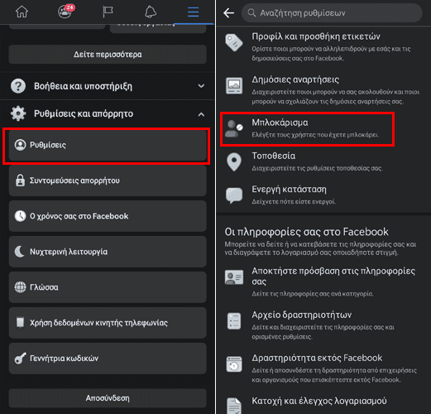Click the Αναζήτηση ρυθμίσεων search field
The image size is (431, 414).
pyautogui.click(x=332, y=12)
